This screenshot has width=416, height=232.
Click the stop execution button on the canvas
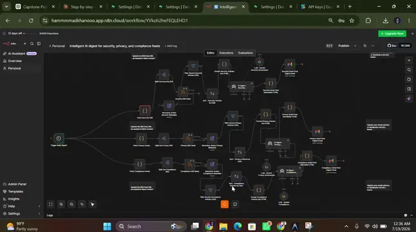click(x=235, y=204)
